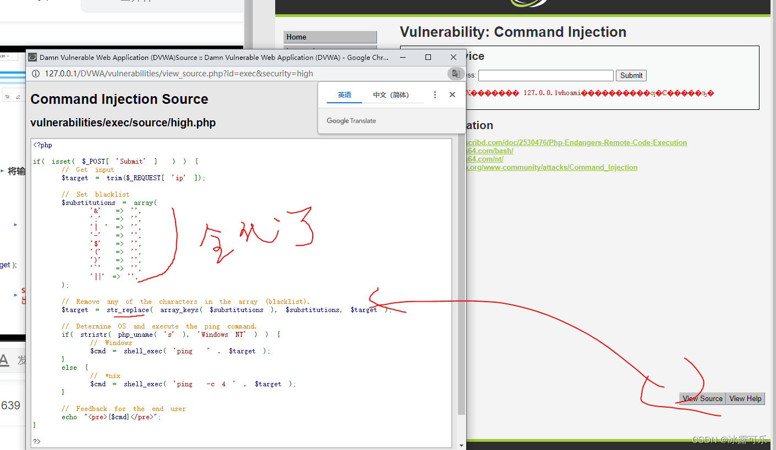Click the "'&' => ''" blacklist entry
Image resolution: width=776 pixels, height=450 pixels.
116,211
